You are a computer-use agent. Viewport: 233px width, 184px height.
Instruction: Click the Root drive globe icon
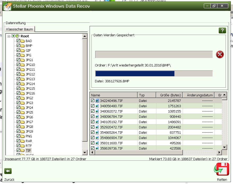pyautogui.click(x=17, y=36)
